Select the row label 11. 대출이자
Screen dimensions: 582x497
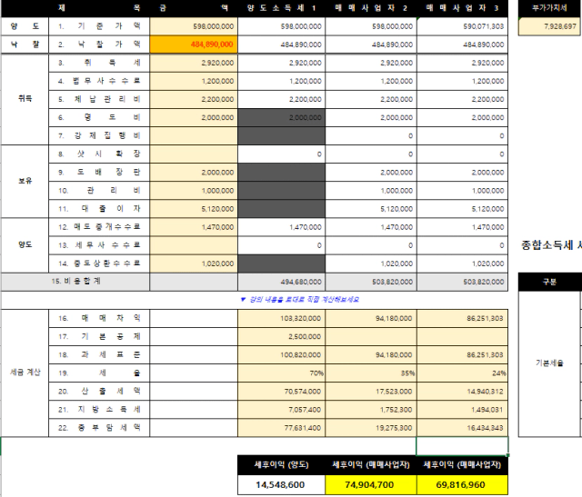pos(99,209)
